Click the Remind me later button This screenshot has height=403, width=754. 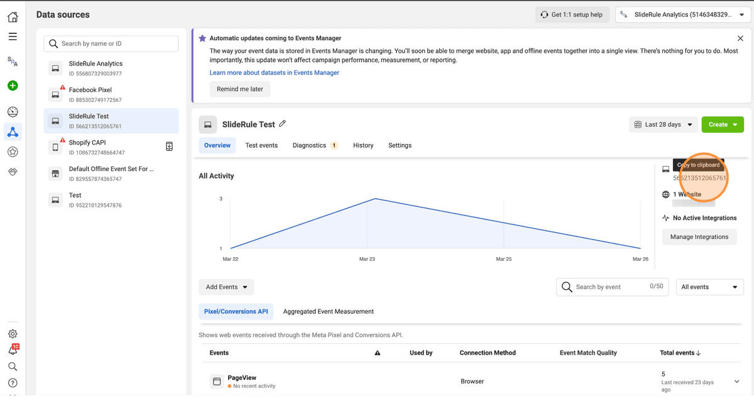pyautogui.click(x=240, y=89)
